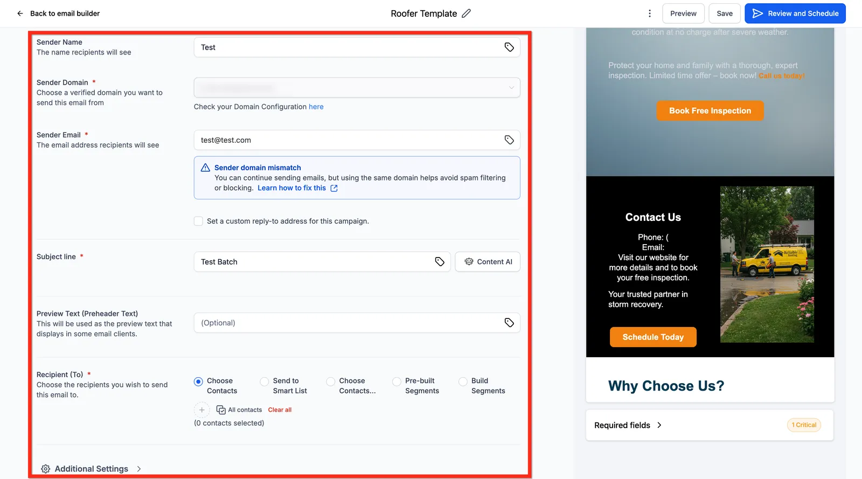Clear all selected contacts
The height and width of the screenshot is (479, 862).
pyautogui.click(x=280, y=410)
